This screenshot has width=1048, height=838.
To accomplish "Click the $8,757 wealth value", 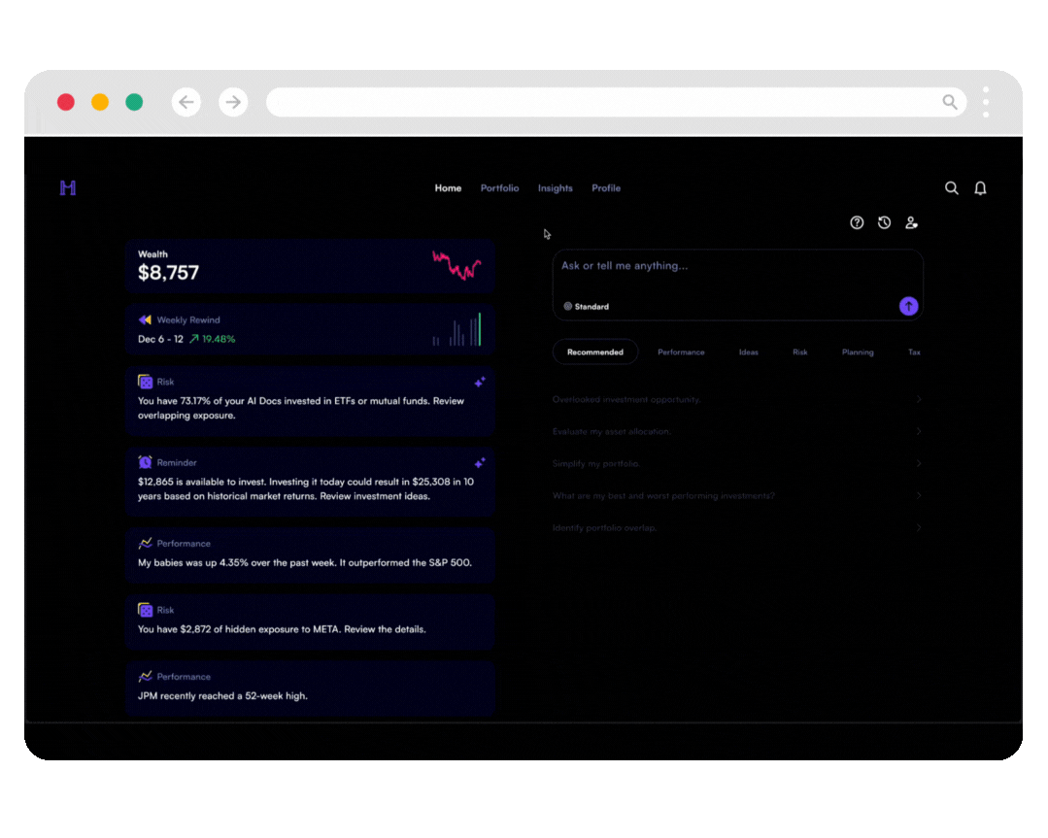I will pyautogui.click(x=168, y=273).
